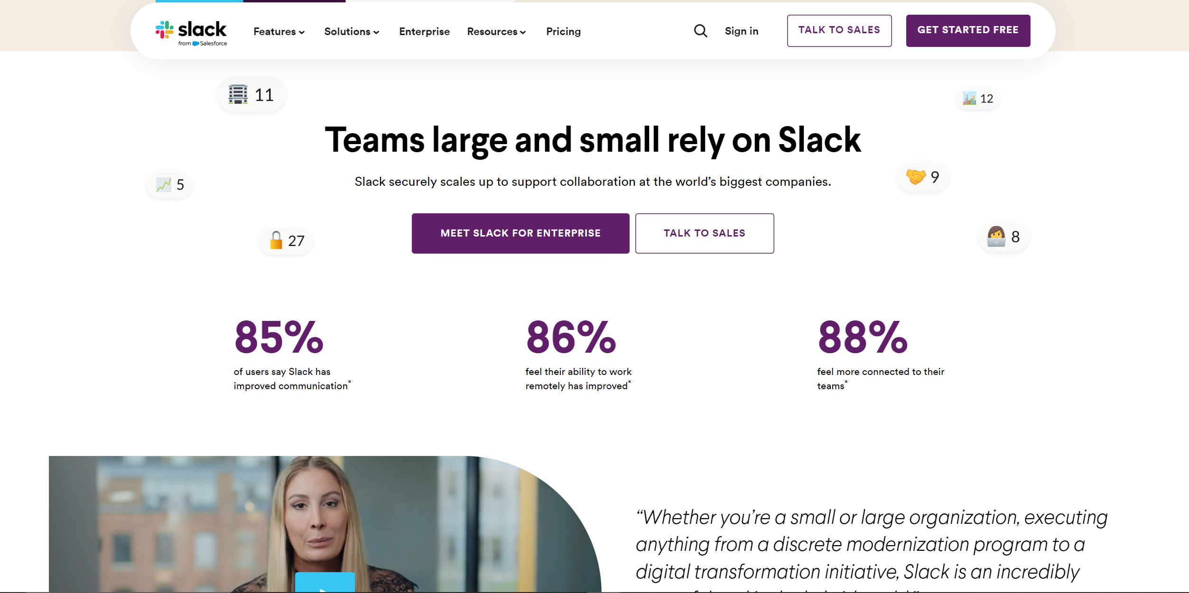This screenshot has width=1189, height=593.
Task: Click Get Started Free button
Action: 968,31
